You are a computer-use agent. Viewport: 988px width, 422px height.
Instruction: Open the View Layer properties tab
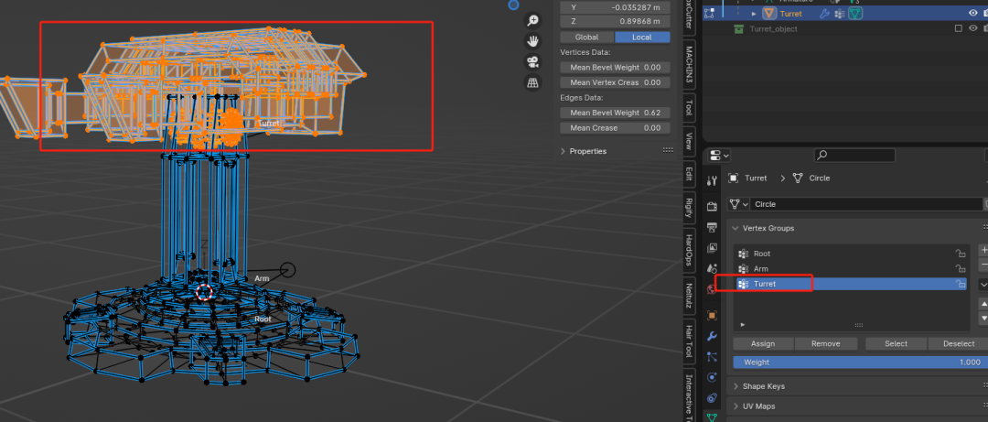712,248
